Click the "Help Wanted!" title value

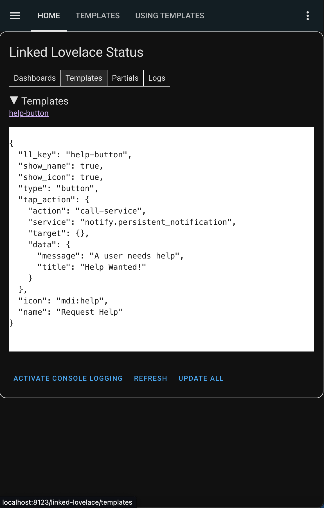point(113,267)
